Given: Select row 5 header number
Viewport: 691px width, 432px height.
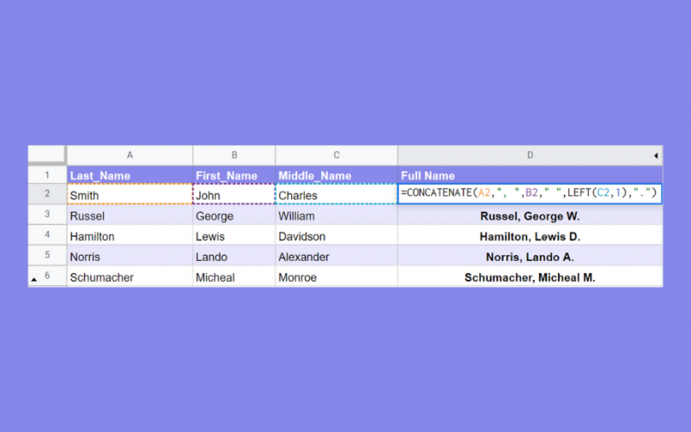Looking at the screenshot, I should tap(48, 255).
